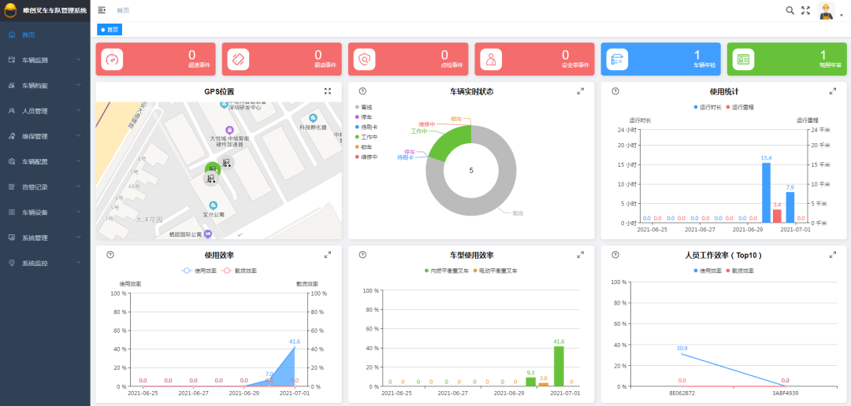Viewport: 851px width, 406px height.
Task: Enter fullscreen via top bar icon
Action: point(805,10)
